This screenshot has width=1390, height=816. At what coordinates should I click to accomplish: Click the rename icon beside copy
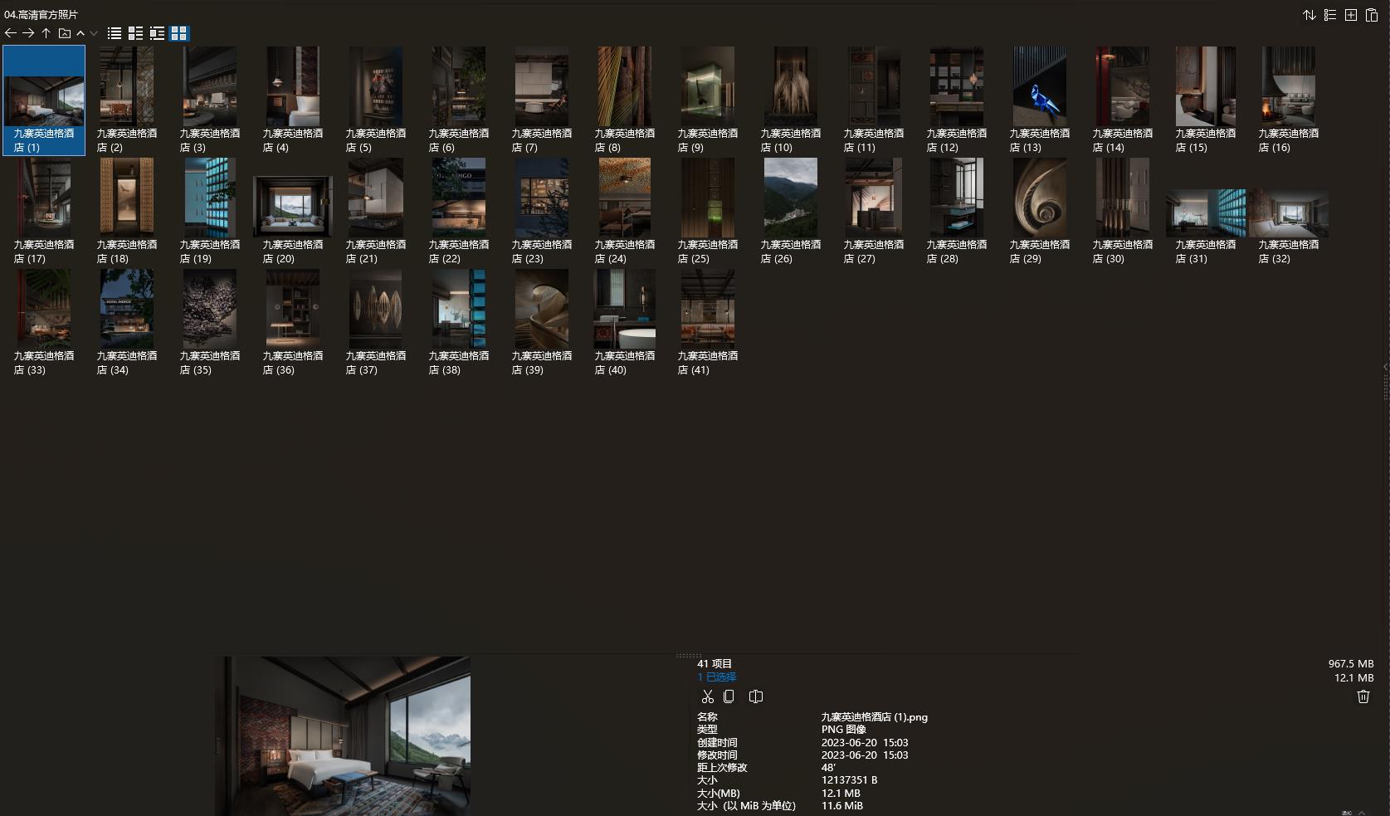pyautogui.click(x=755, y=696)
